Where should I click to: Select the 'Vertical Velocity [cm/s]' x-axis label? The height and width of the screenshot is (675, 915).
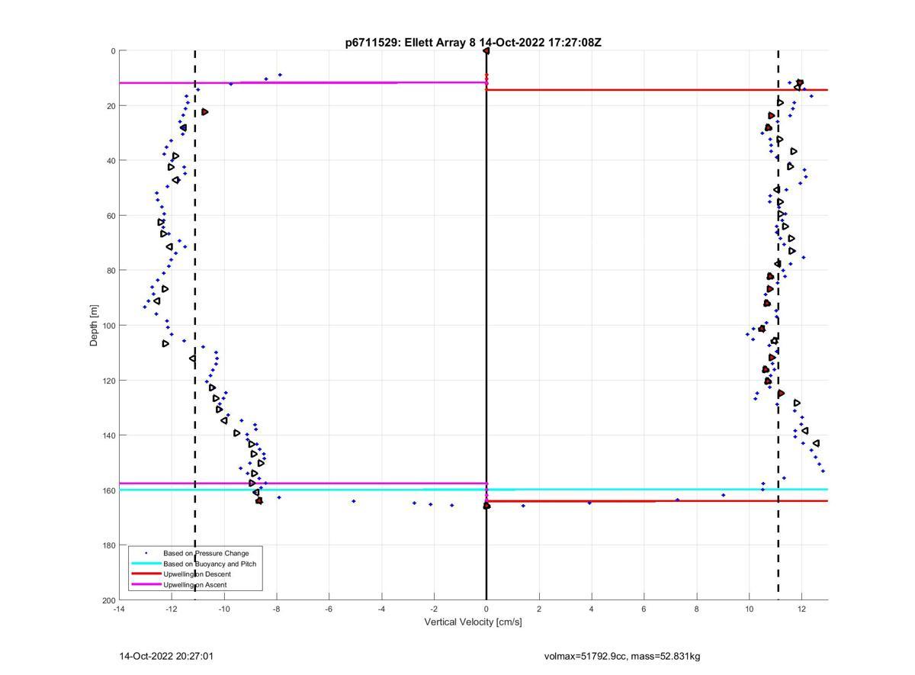pos(473,622)
